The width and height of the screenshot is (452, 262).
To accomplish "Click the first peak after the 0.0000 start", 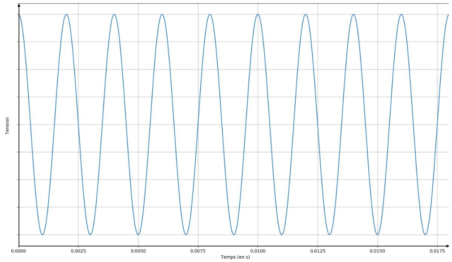I will click(x=66, y=14).
